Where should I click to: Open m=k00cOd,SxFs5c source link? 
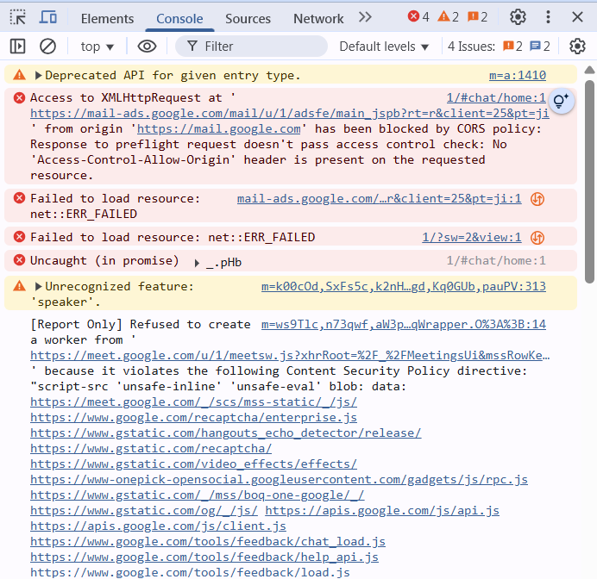point(404,286)
